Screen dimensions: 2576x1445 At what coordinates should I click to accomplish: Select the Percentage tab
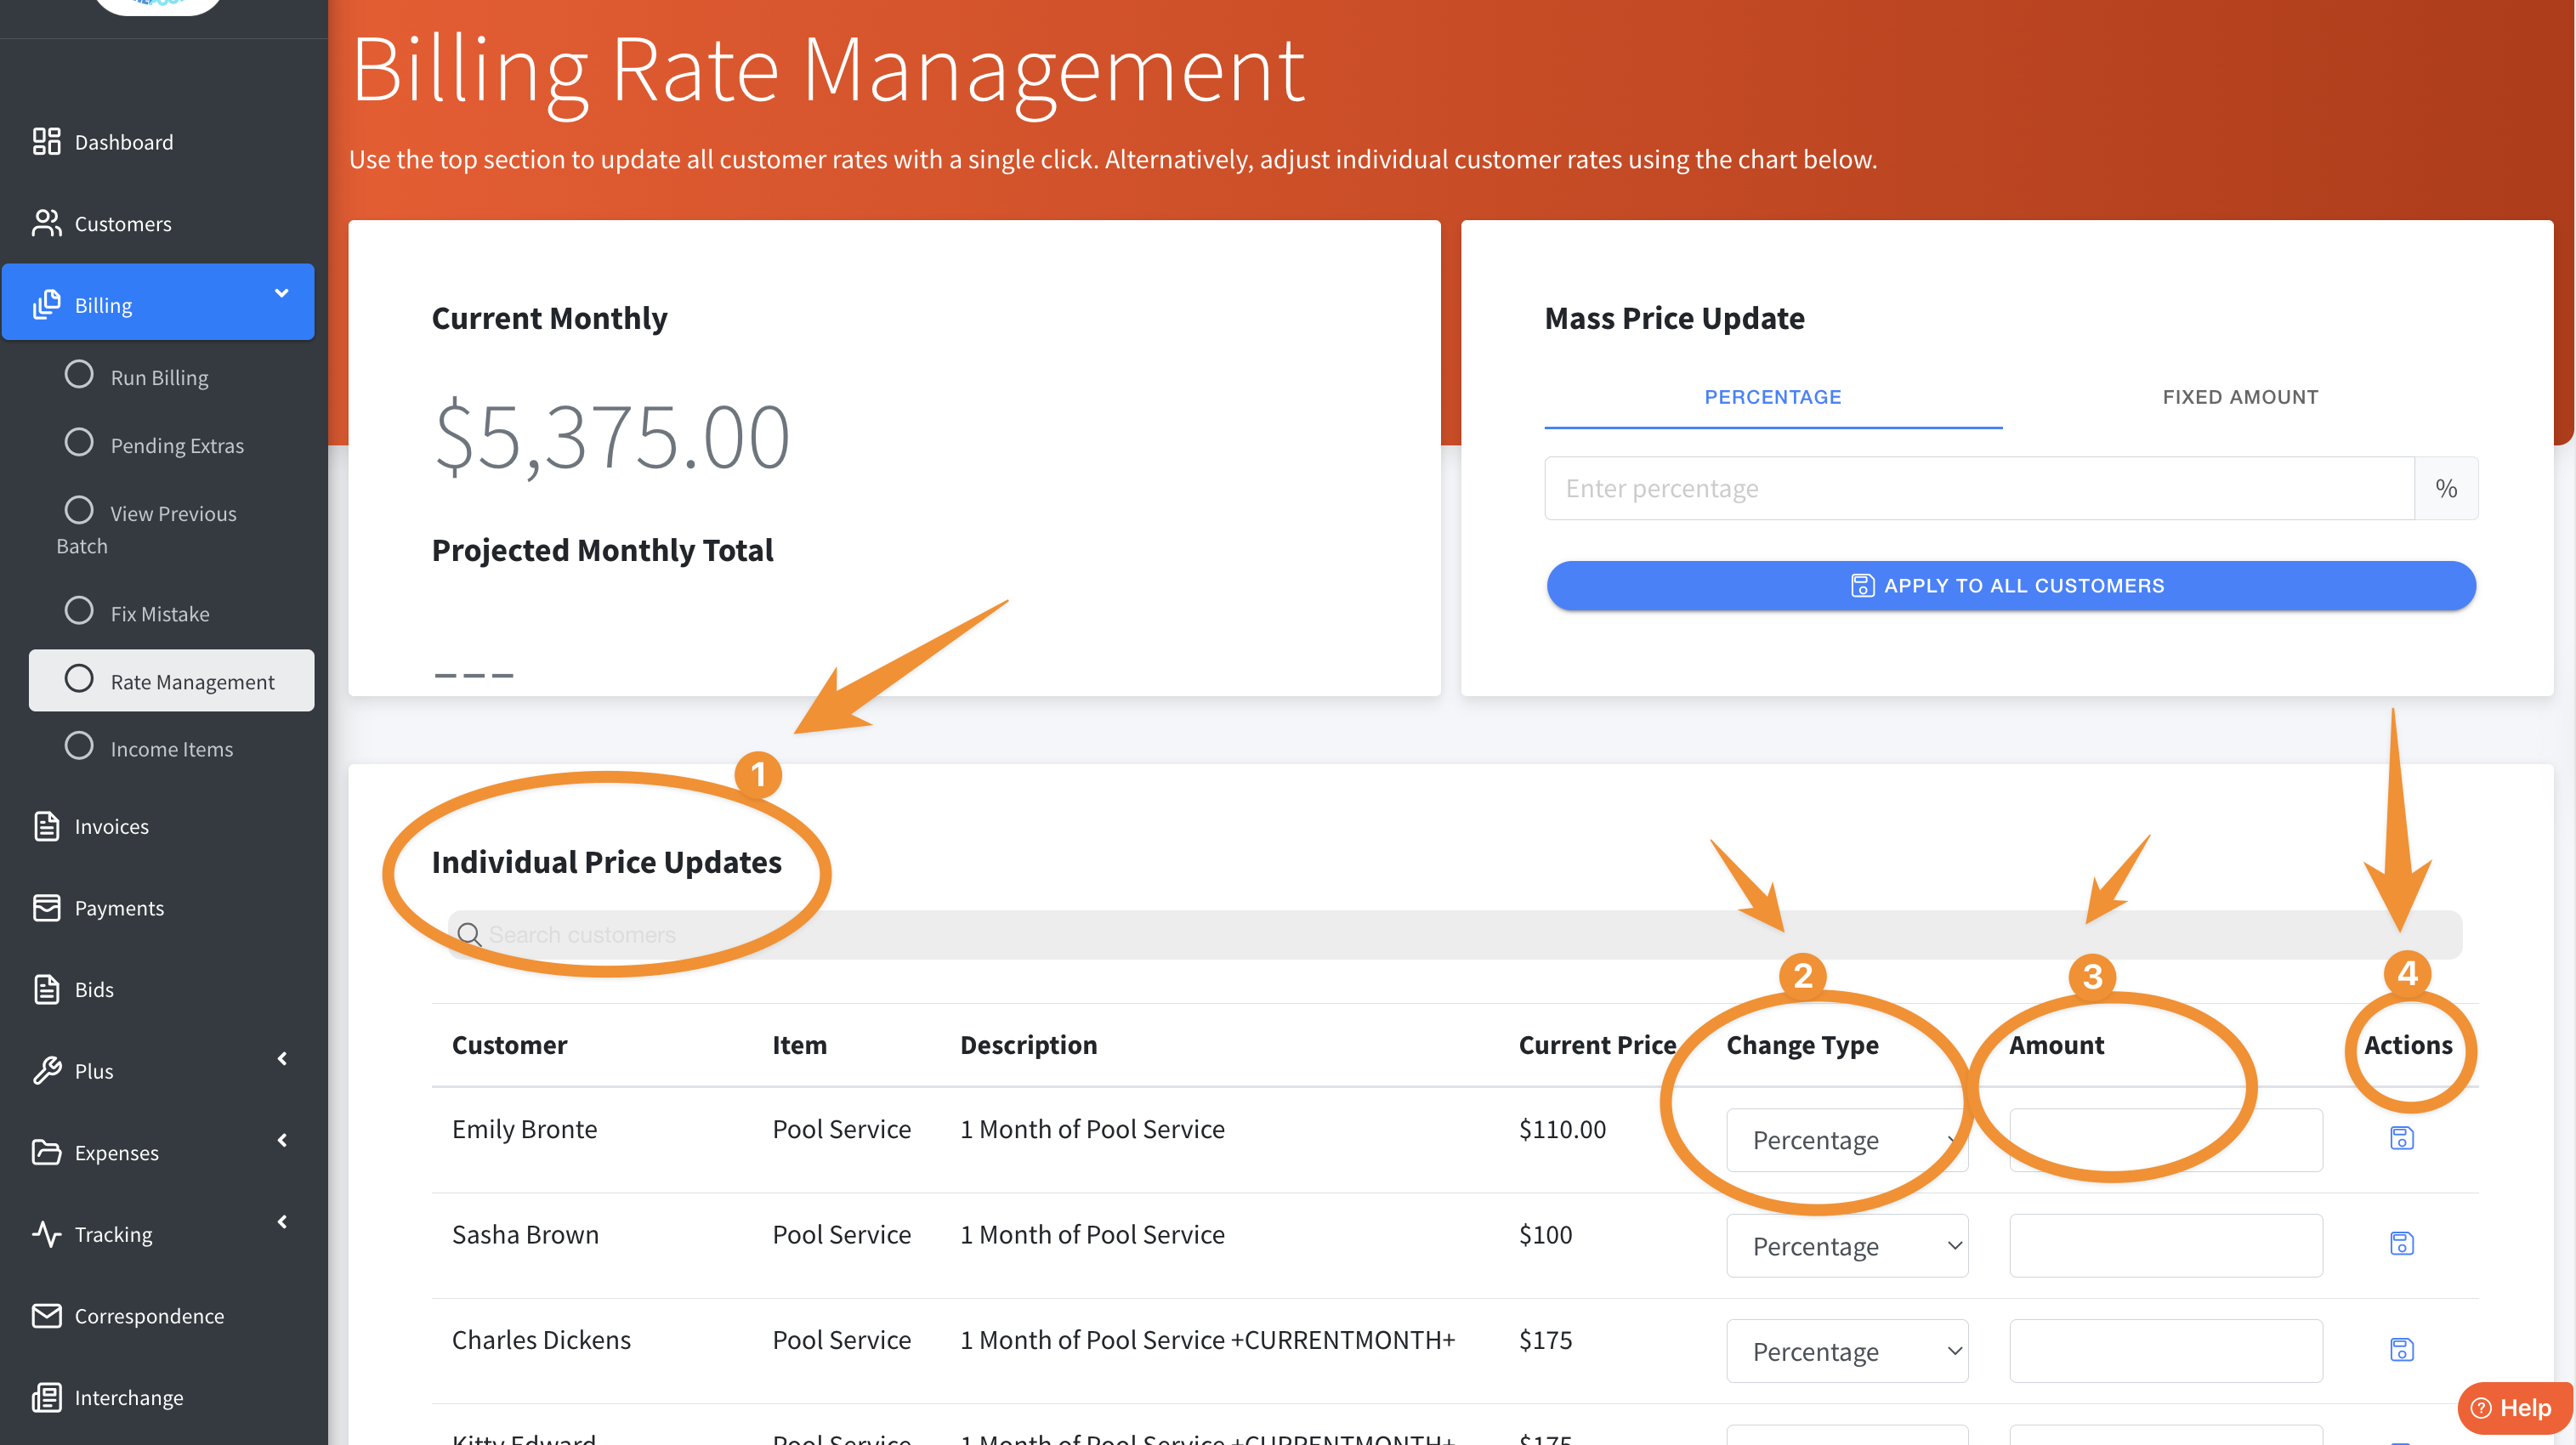[x=1772, y=397]
